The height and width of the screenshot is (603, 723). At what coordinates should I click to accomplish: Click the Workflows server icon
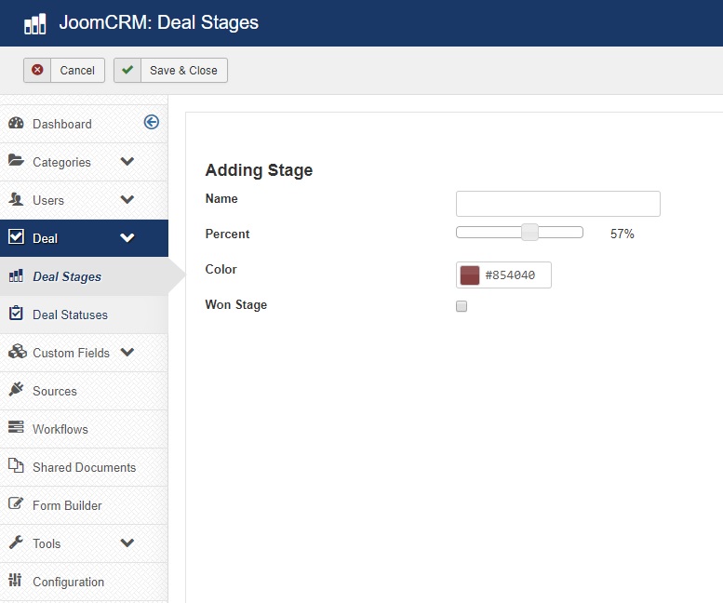tap(16, 427)
